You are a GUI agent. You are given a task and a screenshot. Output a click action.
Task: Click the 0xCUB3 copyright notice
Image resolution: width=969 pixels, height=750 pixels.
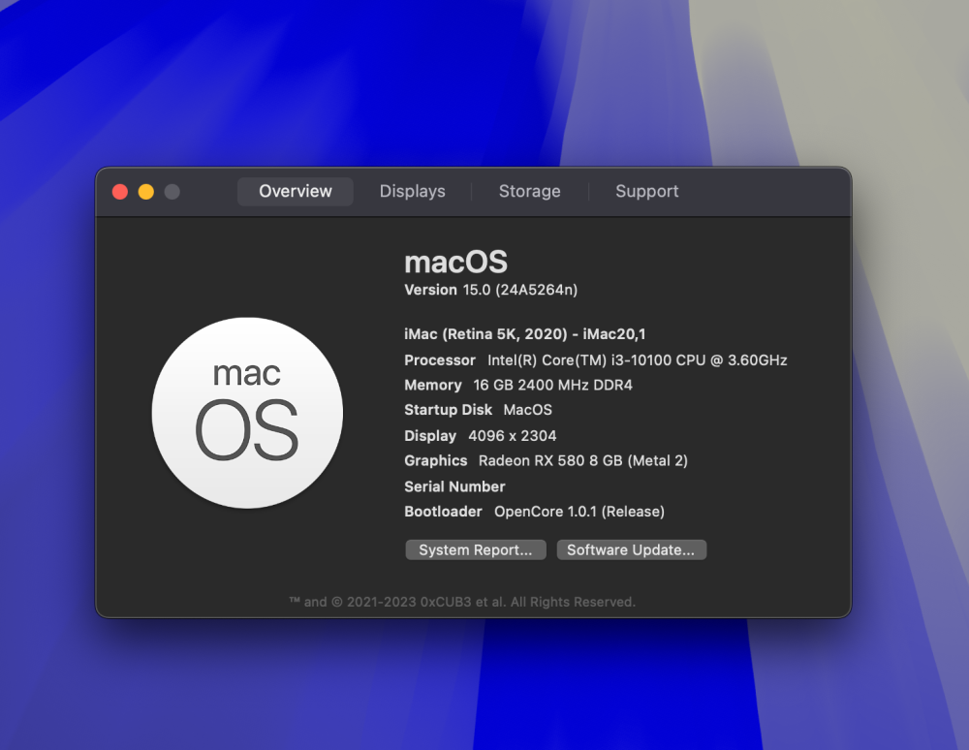pos(462,602)
